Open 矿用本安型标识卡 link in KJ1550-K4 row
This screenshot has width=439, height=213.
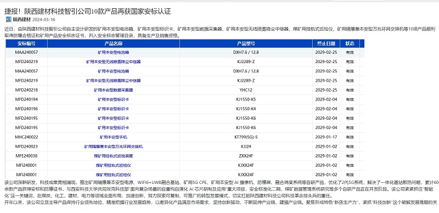click(114, 109)
